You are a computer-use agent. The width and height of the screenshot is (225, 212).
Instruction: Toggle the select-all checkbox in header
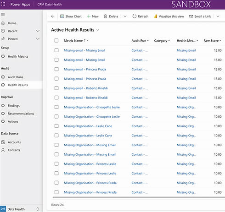pyautogui.click(x=56, y=40)
